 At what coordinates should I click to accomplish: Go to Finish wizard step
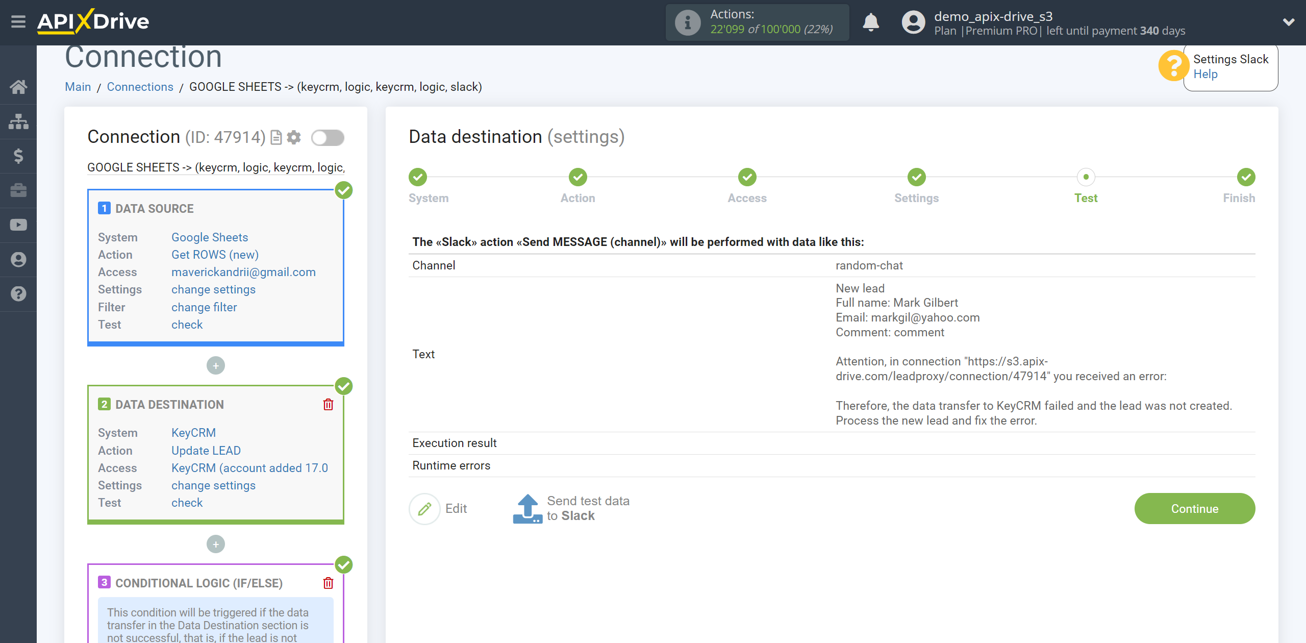coord(1246,177)
